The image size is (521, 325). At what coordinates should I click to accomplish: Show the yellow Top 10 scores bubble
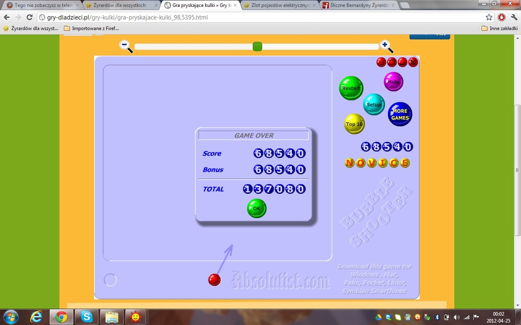355,124
